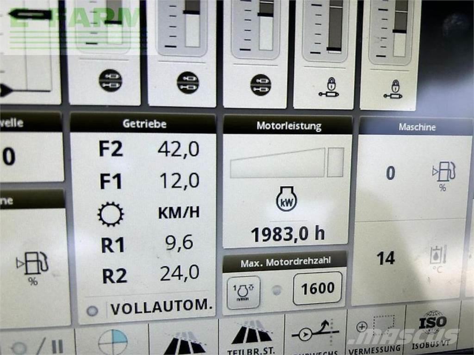Tap the blue quadrant circle icon
Viewport: 474px width, 355px height.
coord(112,342)
